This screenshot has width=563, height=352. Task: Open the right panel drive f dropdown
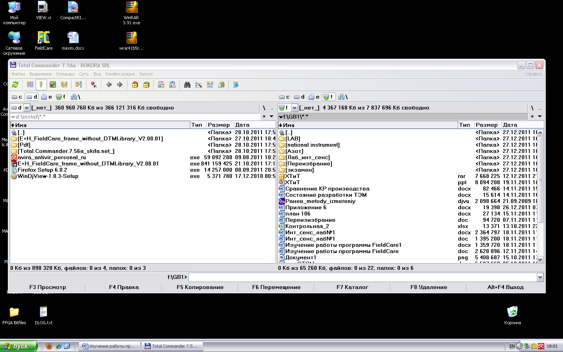[294, 108]
